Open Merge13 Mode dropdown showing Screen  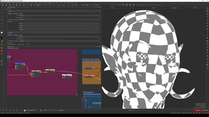click(x=58, y=37)
